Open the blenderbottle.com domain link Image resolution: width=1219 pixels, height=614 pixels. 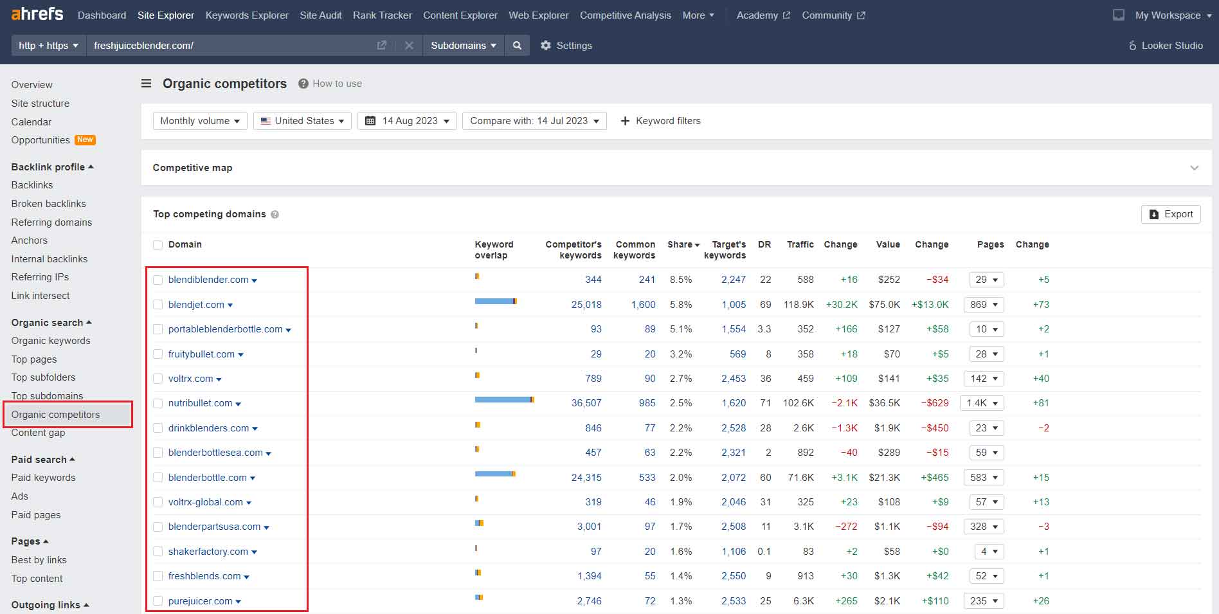[x=207, y=478]
